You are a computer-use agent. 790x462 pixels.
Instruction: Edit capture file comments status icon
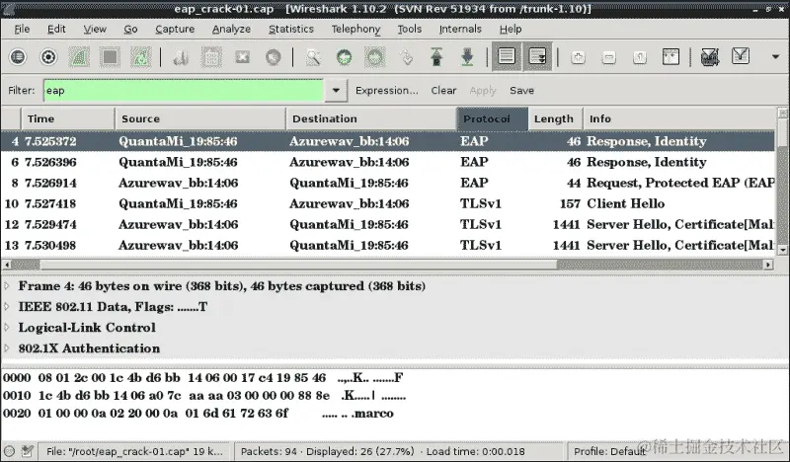(28, 451)
